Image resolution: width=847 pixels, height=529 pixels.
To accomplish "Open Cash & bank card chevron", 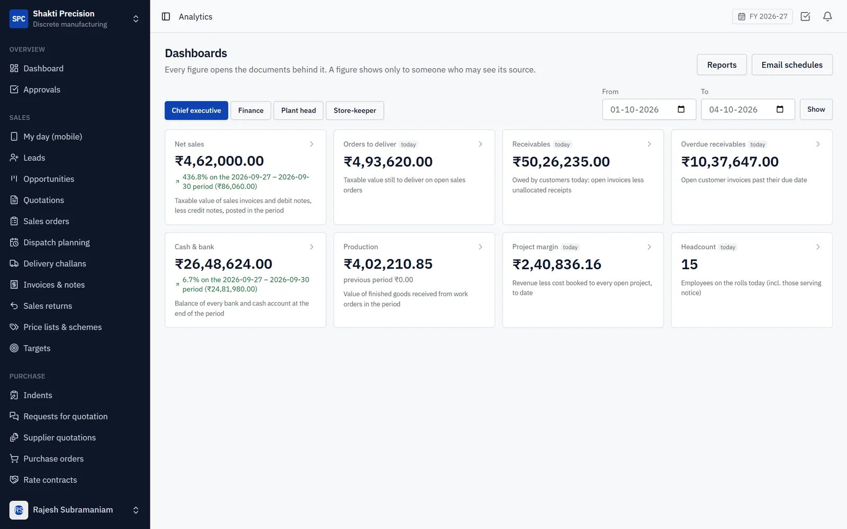I will pyautogui.click(x=311, y=247).
